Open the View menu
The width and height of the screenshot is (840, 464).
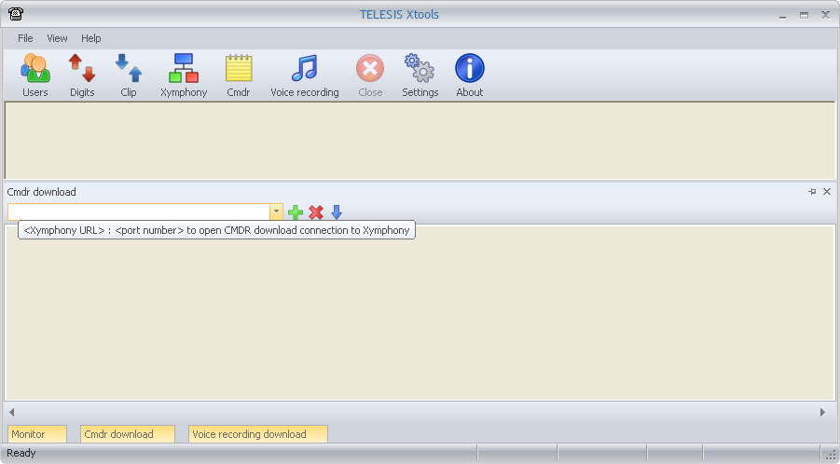57,38
